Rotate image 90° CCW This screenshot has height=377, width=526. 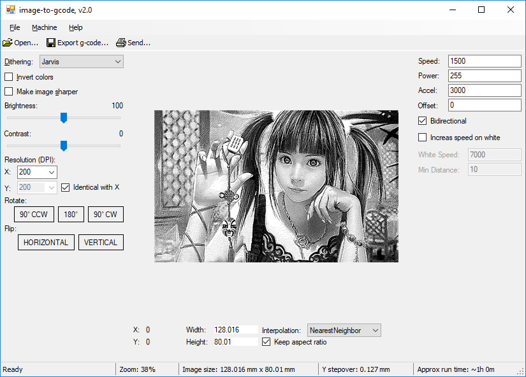point(34,215)
